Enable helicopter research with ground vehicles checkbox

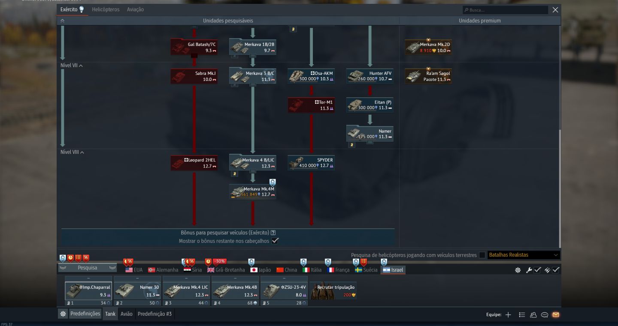[482, 255]
